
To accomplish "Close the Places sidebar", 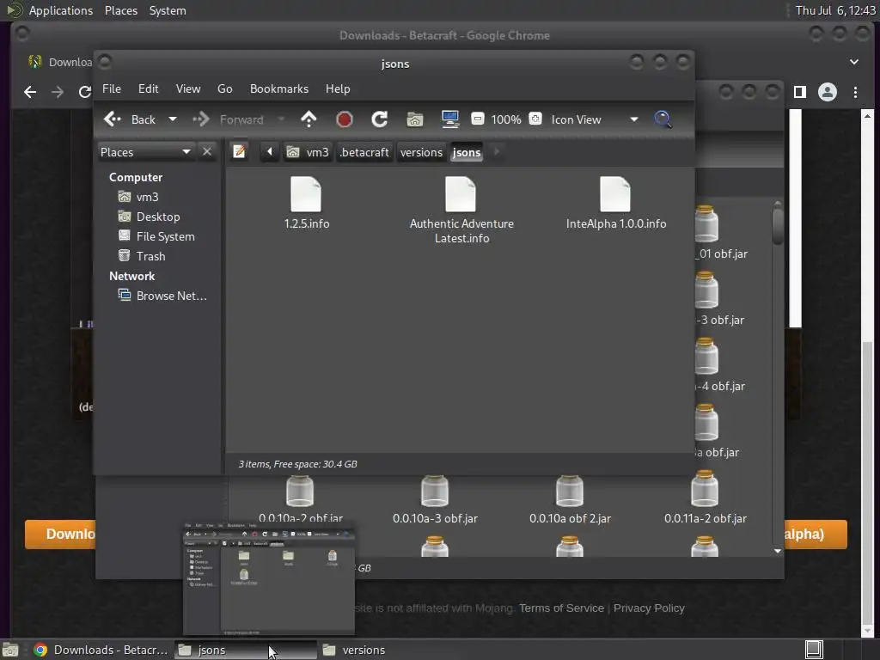I will [x=207, y=152].
